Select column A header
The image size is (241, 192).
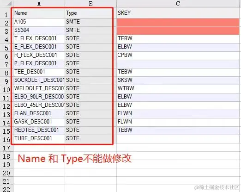tap(39, 4)
